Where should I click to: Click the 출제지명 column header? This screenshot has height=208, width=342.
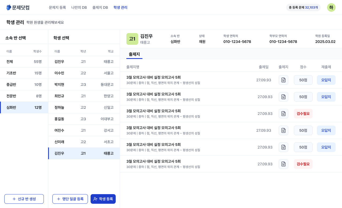click(133, 67)
